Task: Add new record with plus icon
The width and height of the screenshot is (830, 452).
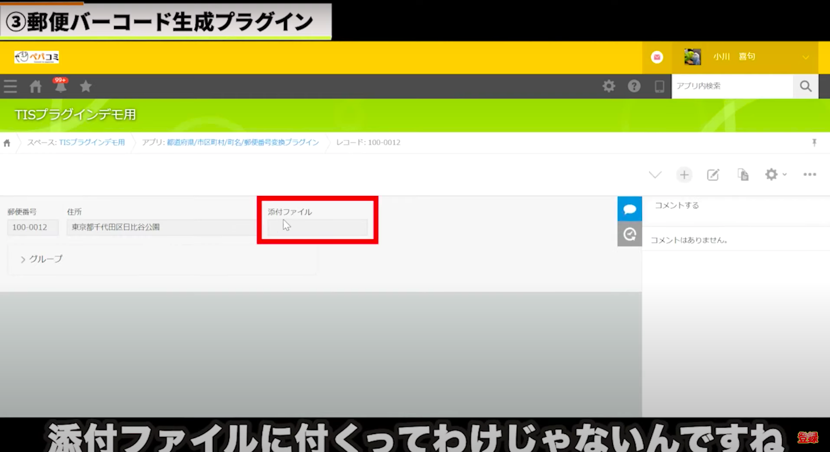Action: click(x=684, y=175)
